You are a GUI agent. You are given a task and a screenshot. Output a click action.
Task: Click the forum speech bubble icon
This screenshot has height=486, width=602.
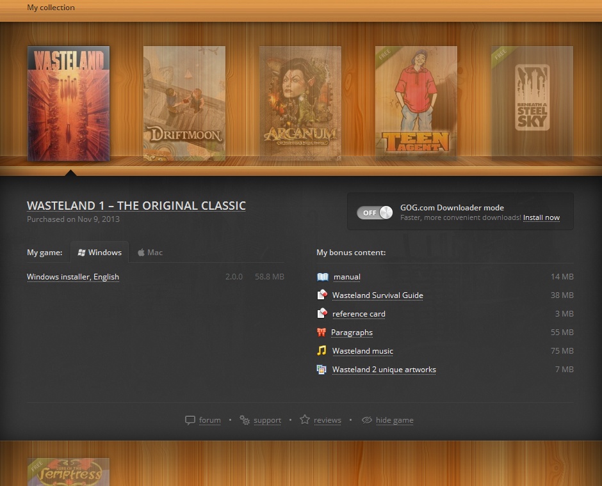point(190,421)
